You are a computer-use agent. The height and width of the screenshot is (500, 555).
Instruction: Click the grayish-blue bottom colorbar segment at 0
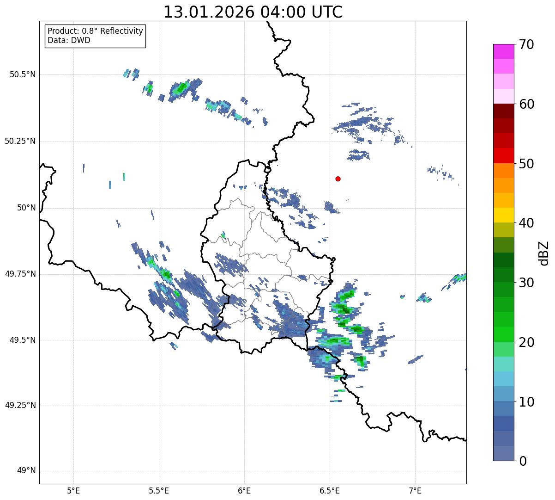click(503, 453)
